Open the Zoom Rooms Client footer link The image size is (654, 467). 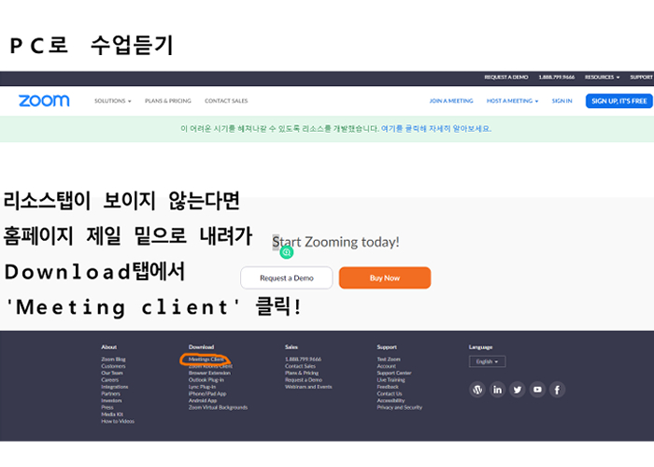coord(210,366)
